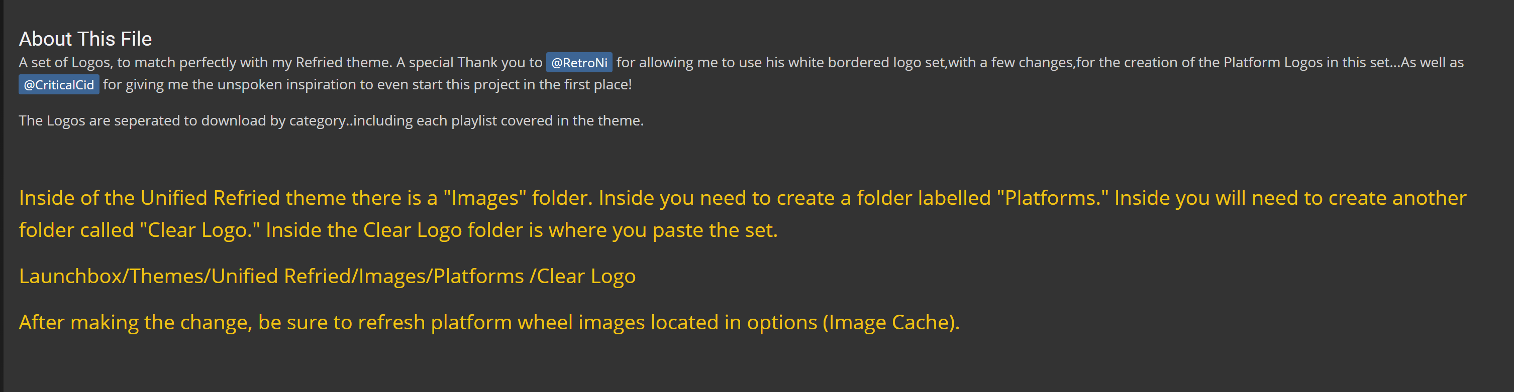Viewport: 1514px width, 392px height.
Task: Open the @CriticalCid user mention
Action: coord(59,84)
